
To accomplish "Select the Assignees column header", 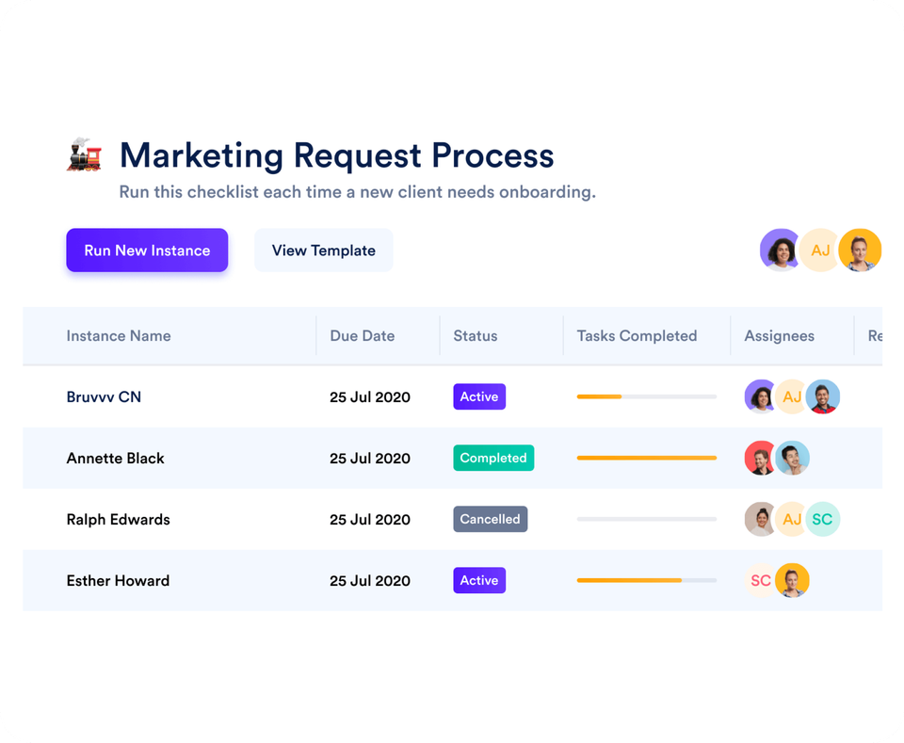I will point(780,335).
